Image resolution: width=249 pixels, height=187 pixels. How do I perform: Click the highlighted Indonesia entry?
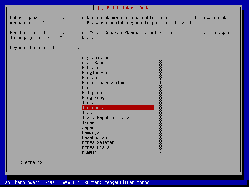pos(118,108)
